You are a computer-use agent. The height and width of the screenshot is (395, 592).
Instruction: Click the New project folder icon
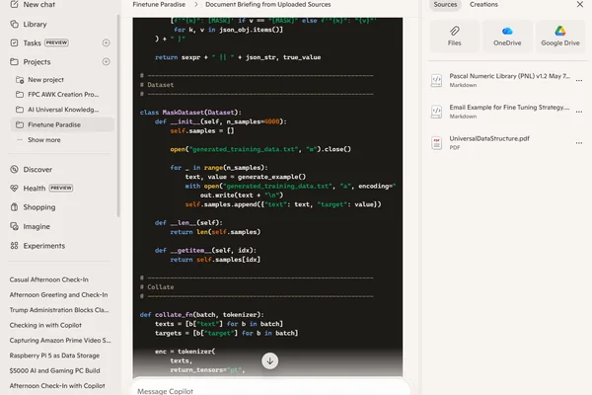pyautogui.click(x=20, y=80)
